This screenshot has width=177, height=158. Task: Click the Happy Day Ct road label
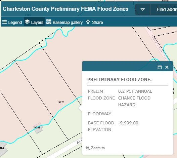tap(159, 47)
